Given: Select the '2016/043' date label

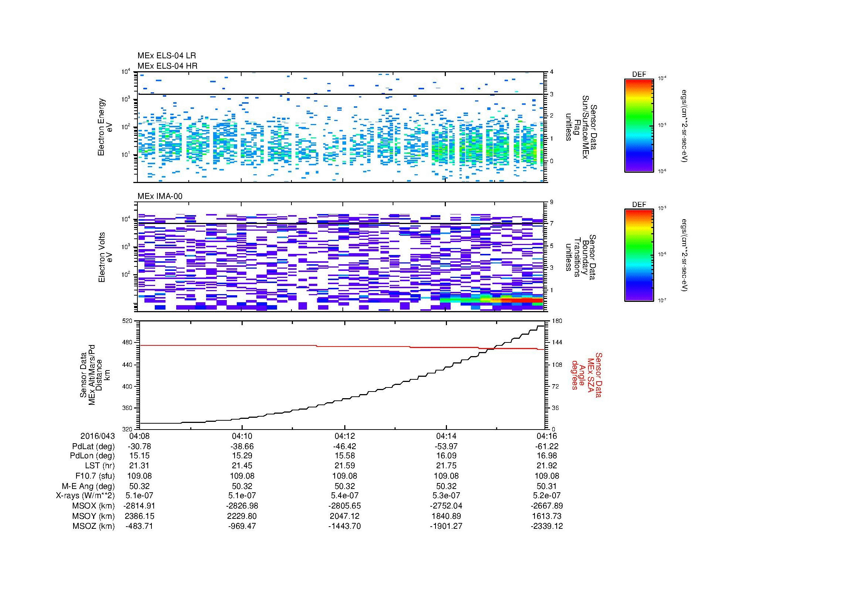Looking at the screenshot, I should pyautogui.click(x=98, y=436).
